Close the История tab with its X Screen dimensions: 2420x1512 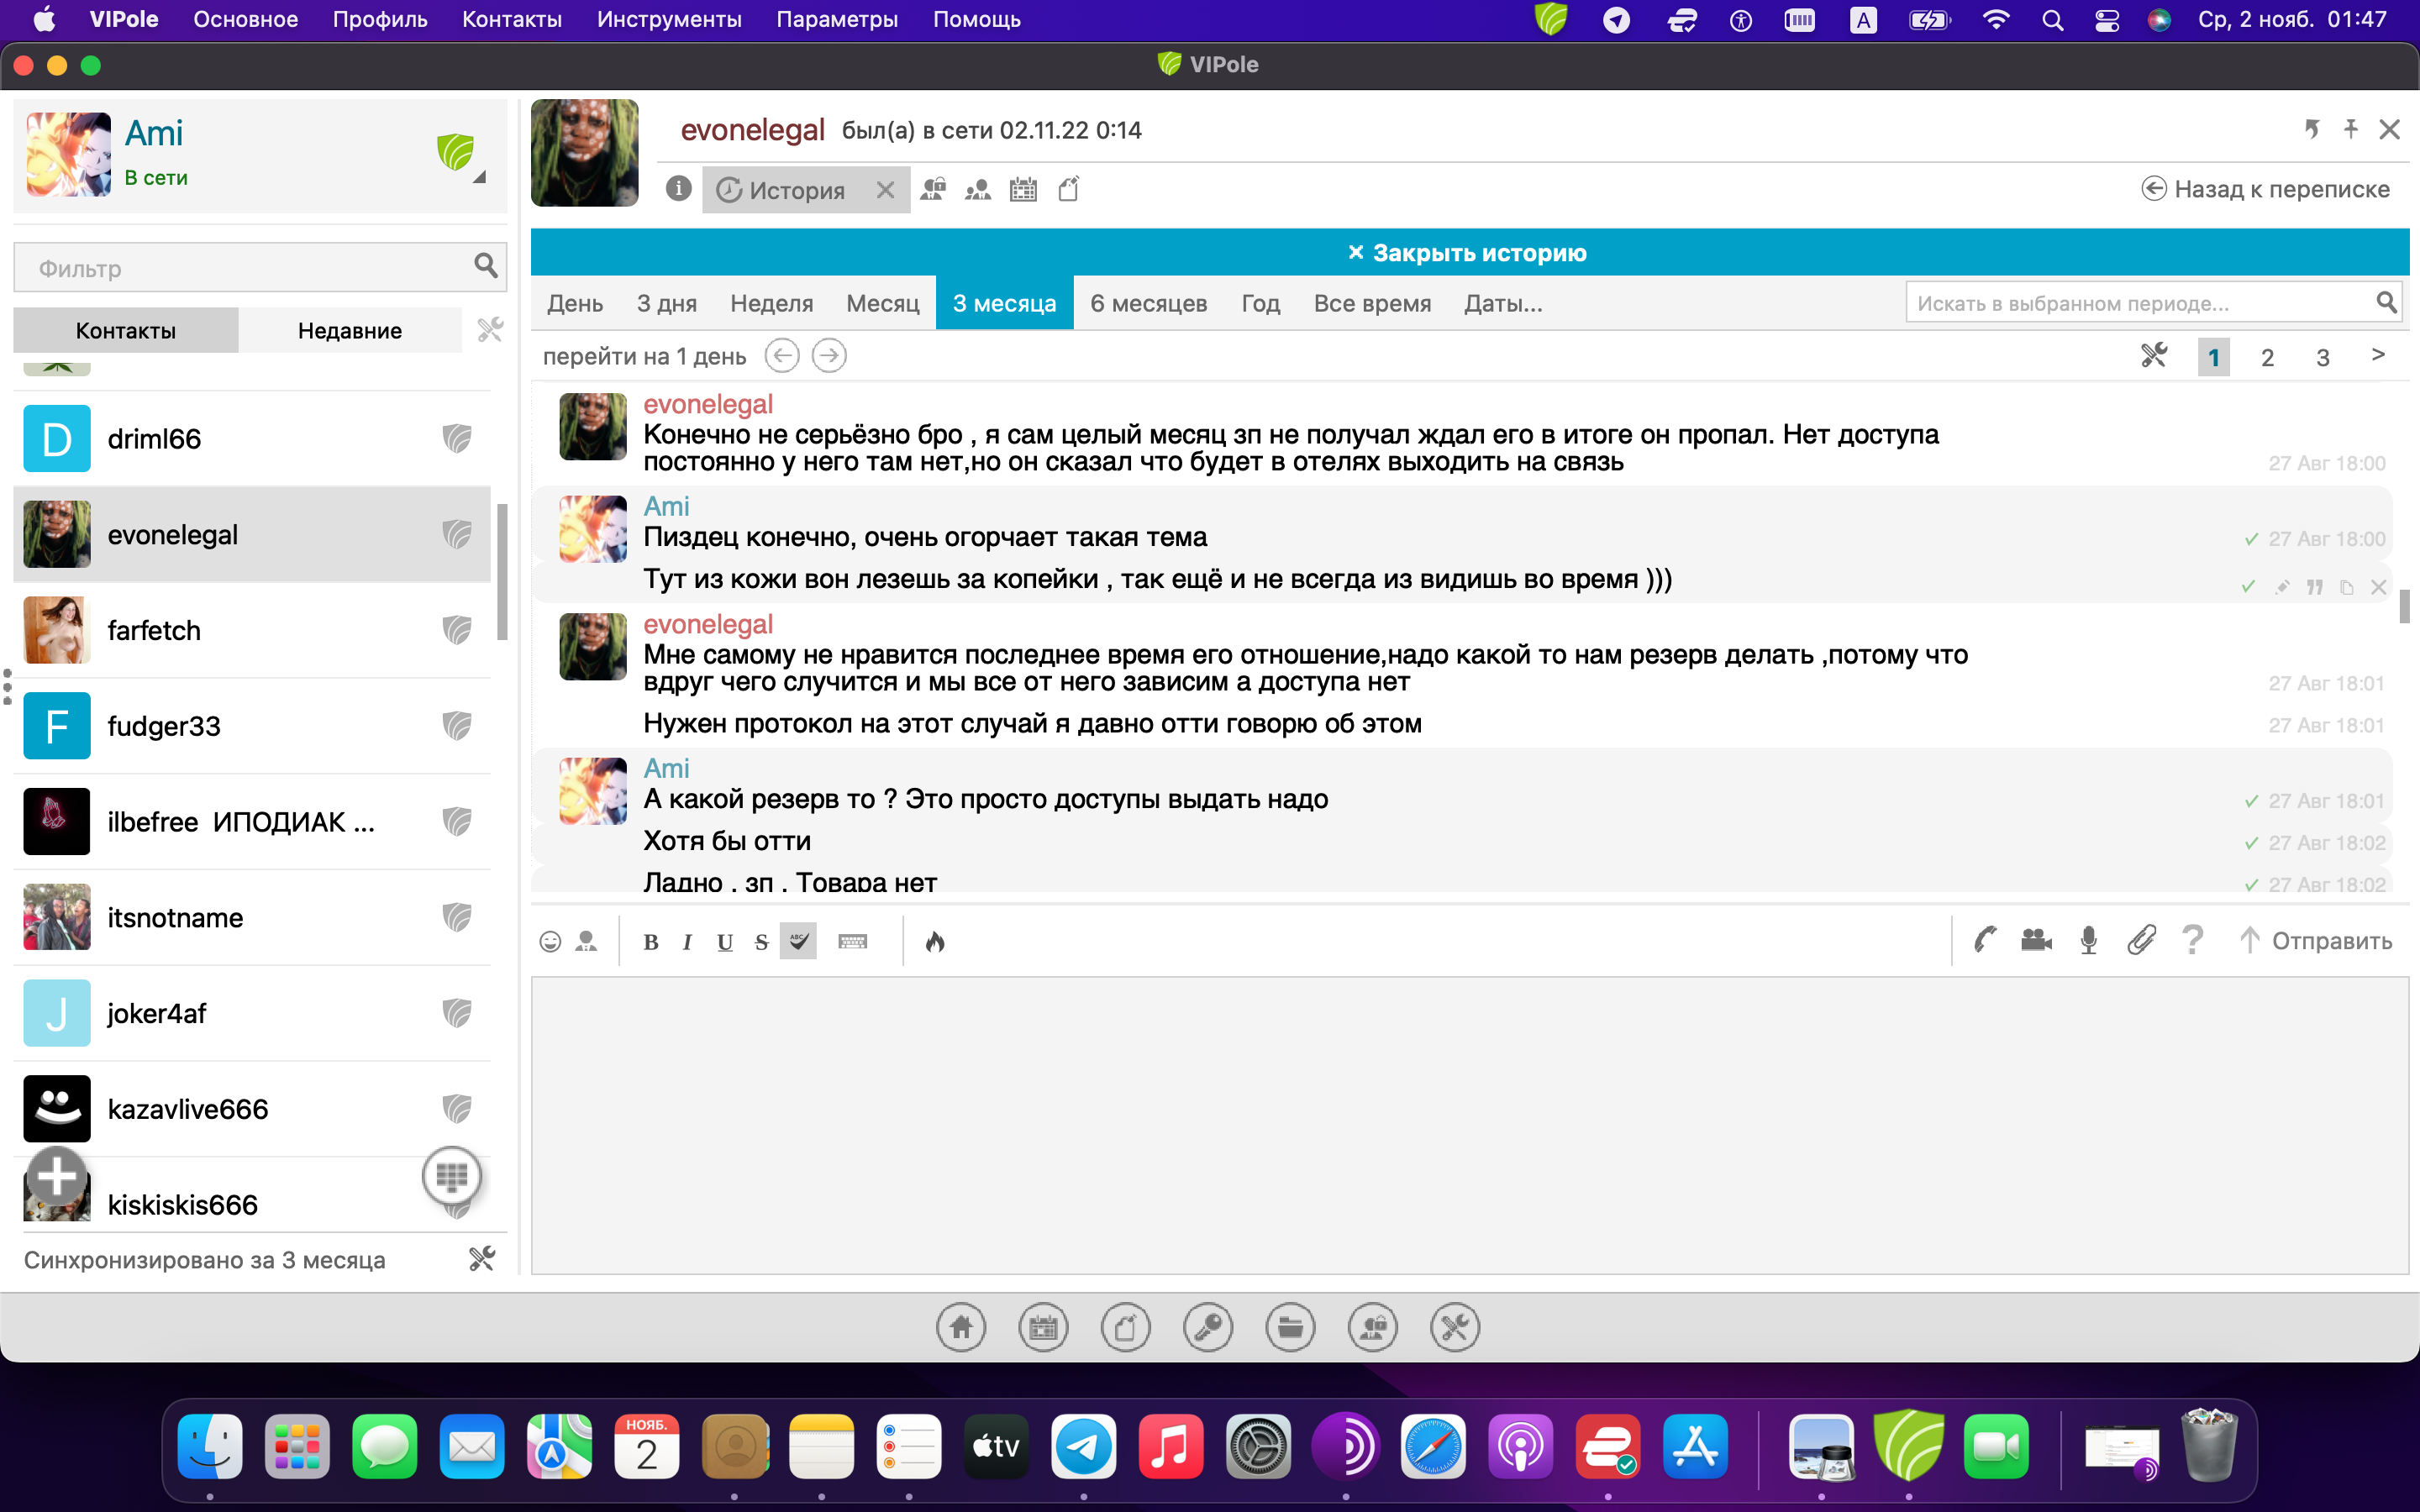click(x=885, y=190)
